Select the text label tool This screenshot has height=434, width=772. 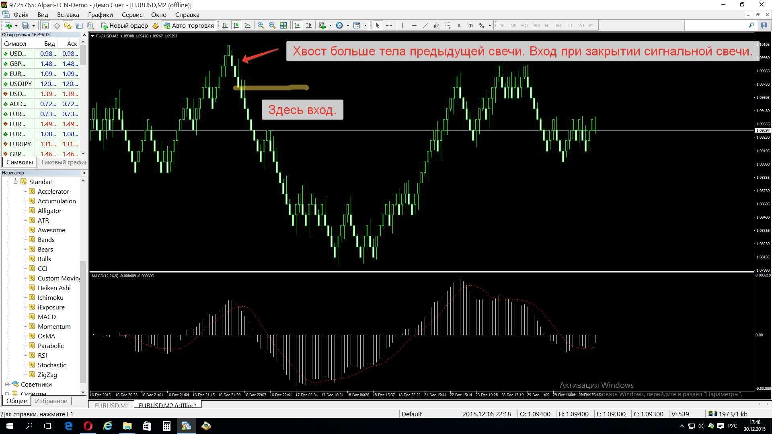pos(470,25)
